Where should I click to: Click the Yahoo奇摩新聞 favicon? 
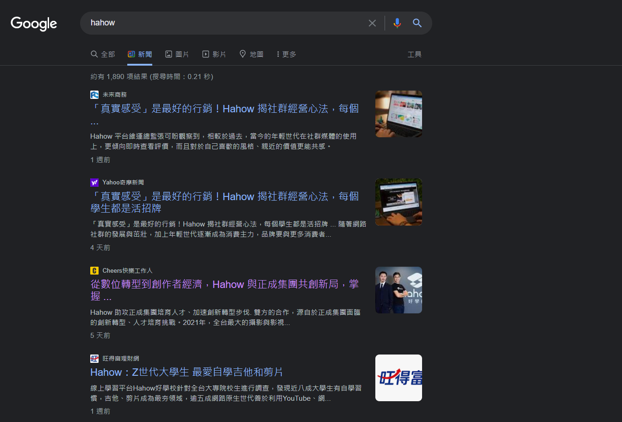(94, 183)
